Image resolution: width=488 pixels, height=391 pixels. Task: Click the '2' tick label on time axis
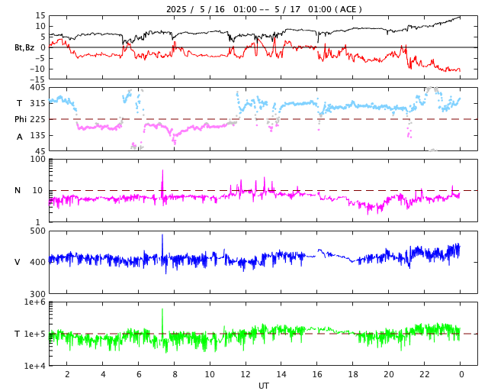[67, 374]
